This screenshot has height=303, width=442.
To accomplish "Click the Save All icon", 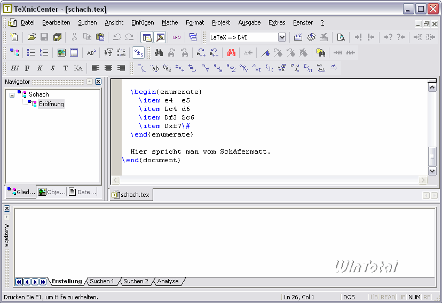I will [57, 37].
